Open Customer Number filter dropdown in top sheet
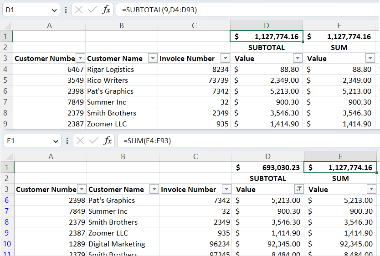This screenshot has height=256, width=380. pyautogui.click(x=80, y=58)
